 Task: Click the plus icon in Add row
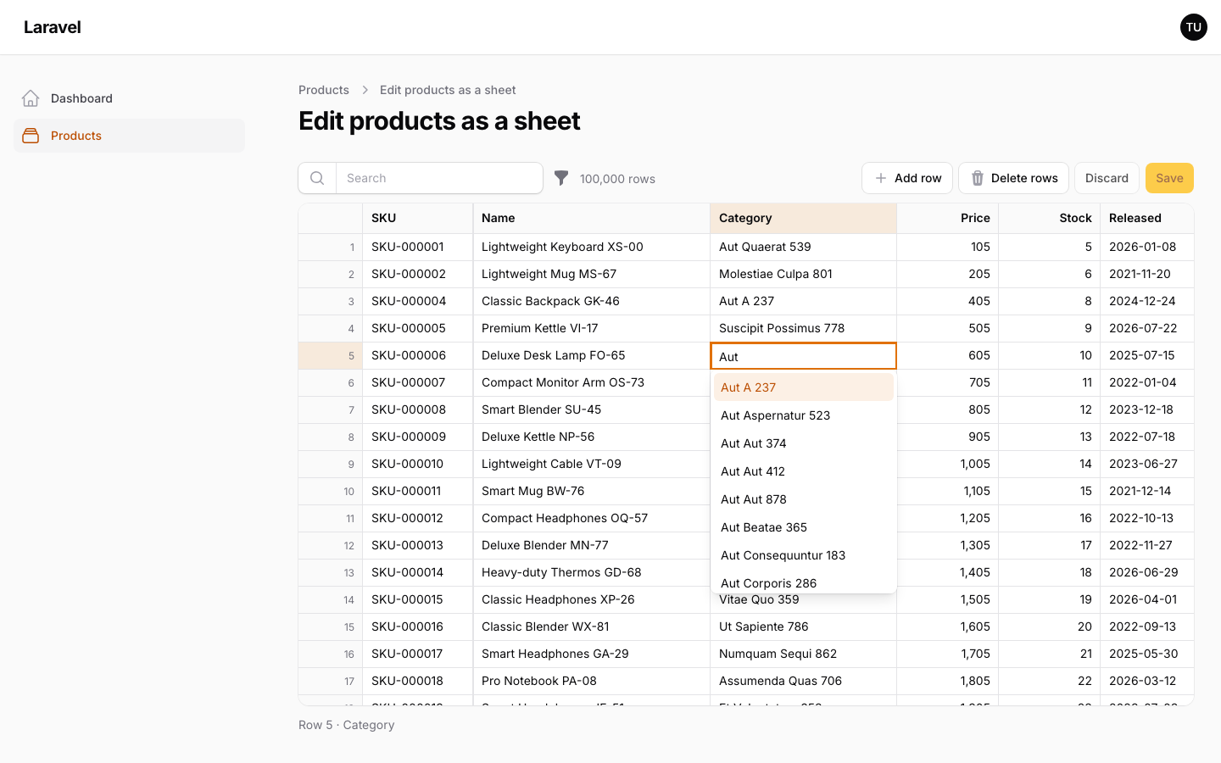(881, 178)
